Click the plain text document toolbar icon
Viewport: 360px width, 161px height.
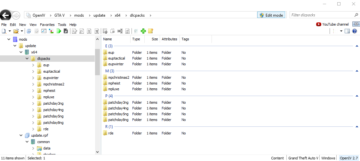point(89,31)
